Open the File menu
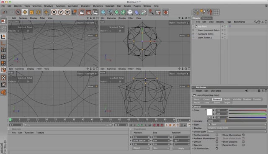 (3, 6)
